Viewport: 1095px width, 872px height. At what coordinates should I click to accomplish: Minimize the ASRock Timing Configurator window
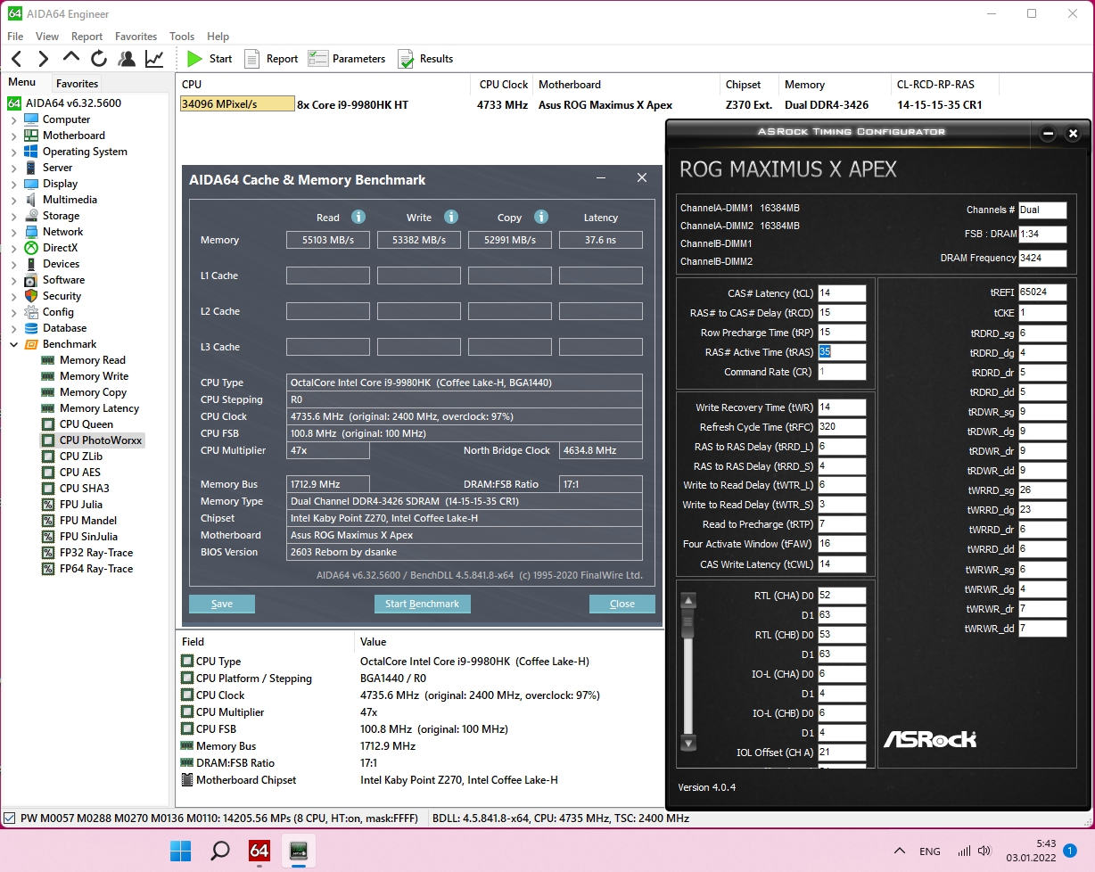coord(1048,134)
